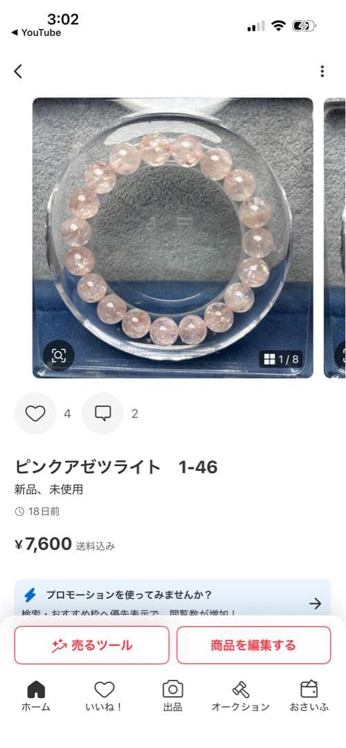Tap the ¥7,600 price text

tap(43, 544)
